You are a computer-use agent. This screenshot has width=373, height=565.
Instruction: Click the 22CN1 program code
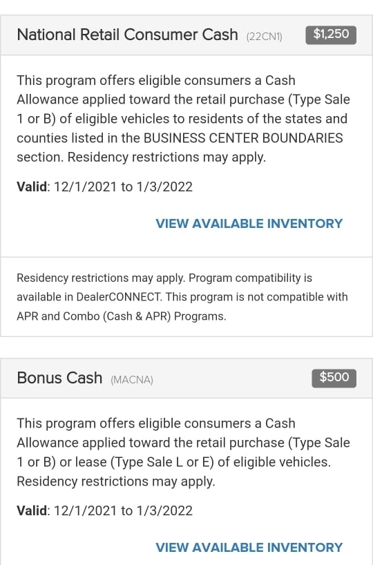(264, 37)
